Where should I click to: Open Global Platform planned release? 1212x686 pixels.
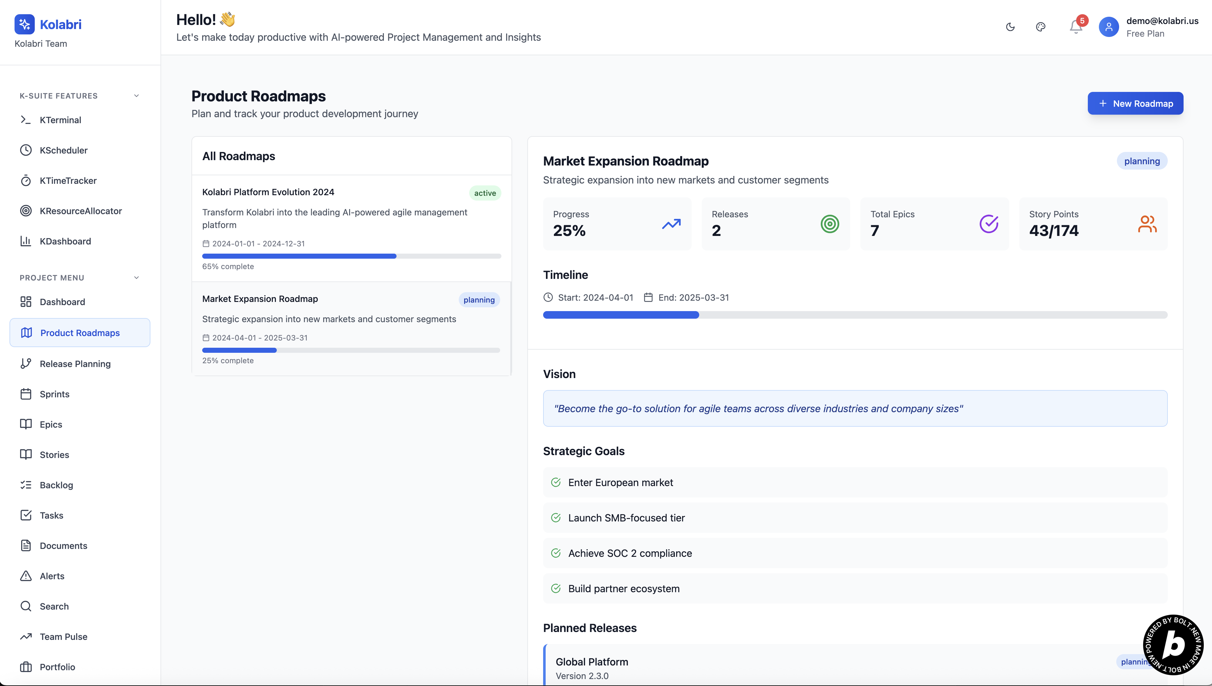[591, 661]
